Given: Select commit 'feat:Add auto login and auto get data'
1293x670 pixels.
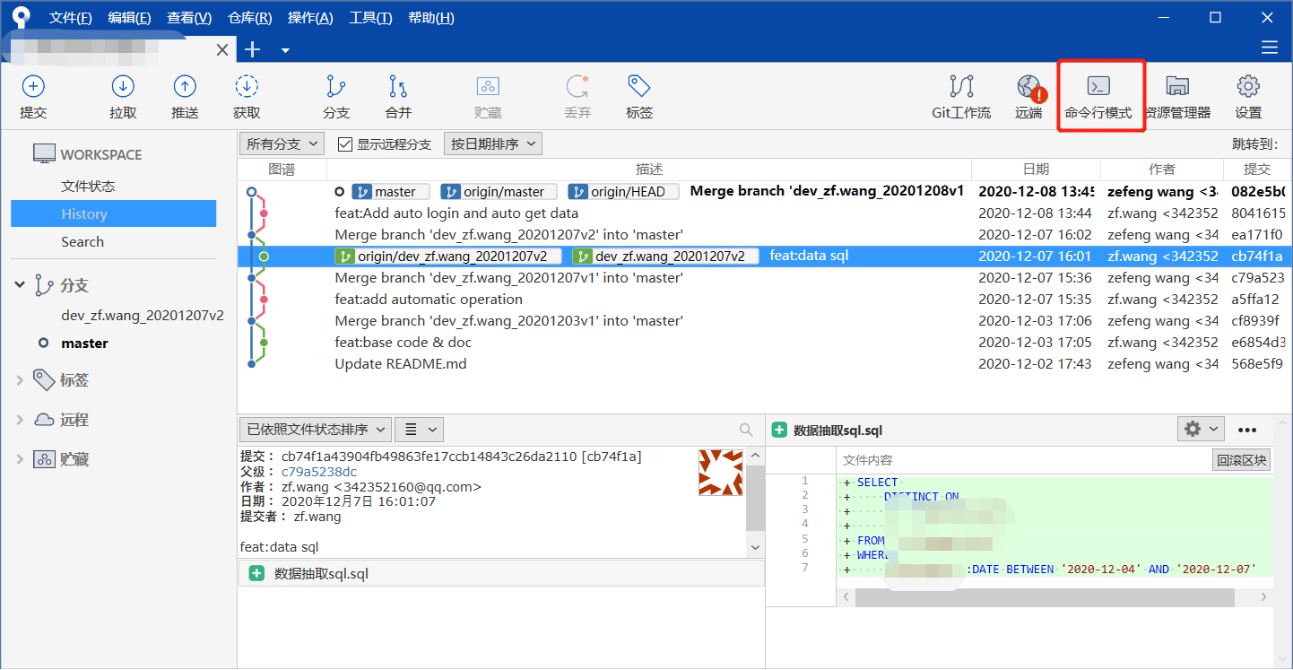Looking at the screenshot, I should pyautogui.click(x=456, y=213).
